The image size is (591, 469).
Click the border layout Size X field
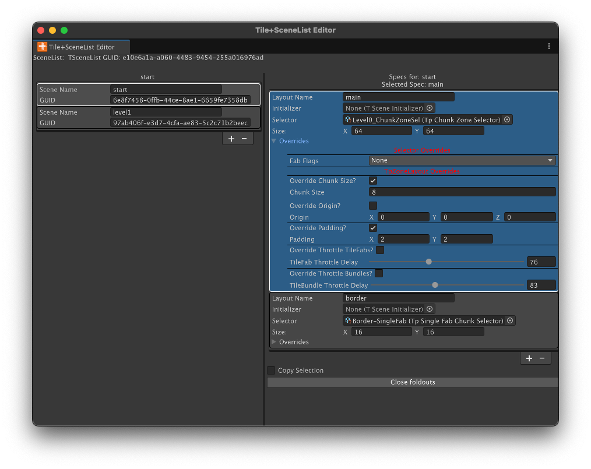(381, 332)
